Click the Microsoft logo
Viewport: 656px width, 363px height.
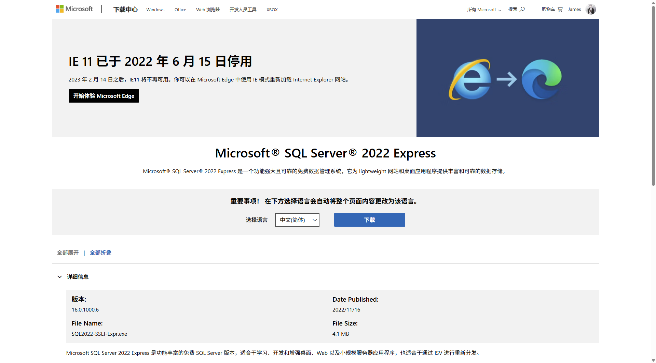tap(74, 9)
